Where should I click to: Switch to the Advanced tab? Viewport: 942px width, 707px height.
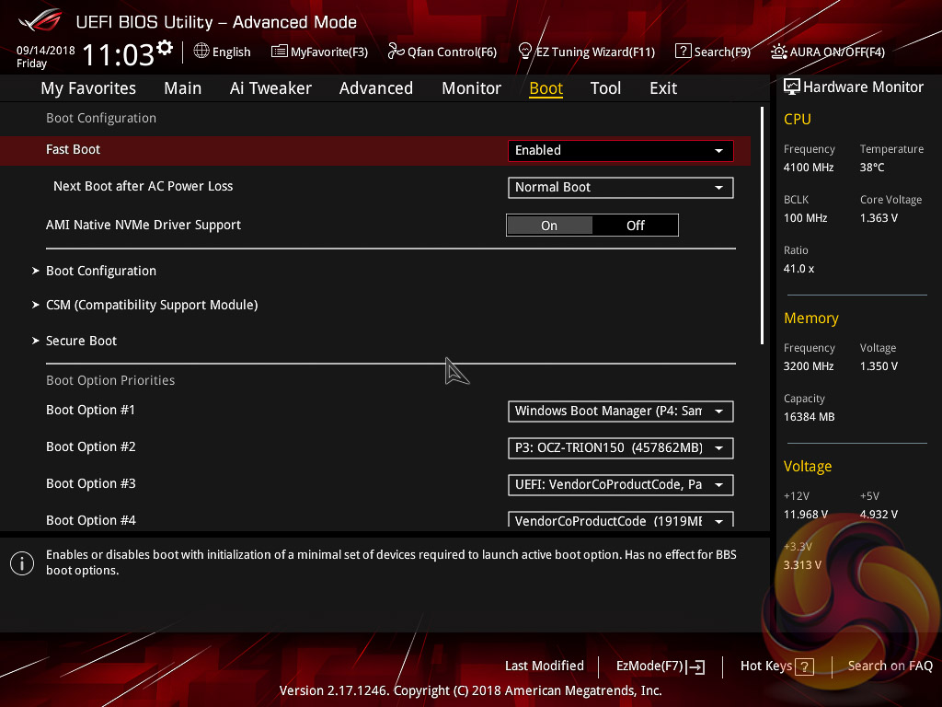pyautogui.click(x=375, y=88)
